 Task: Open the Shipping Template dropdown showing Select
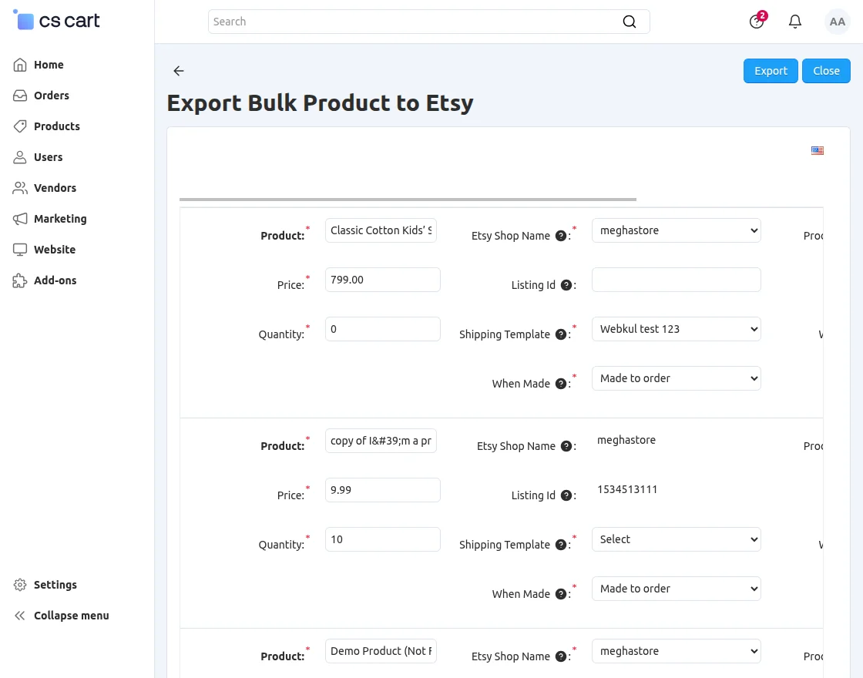677,539
